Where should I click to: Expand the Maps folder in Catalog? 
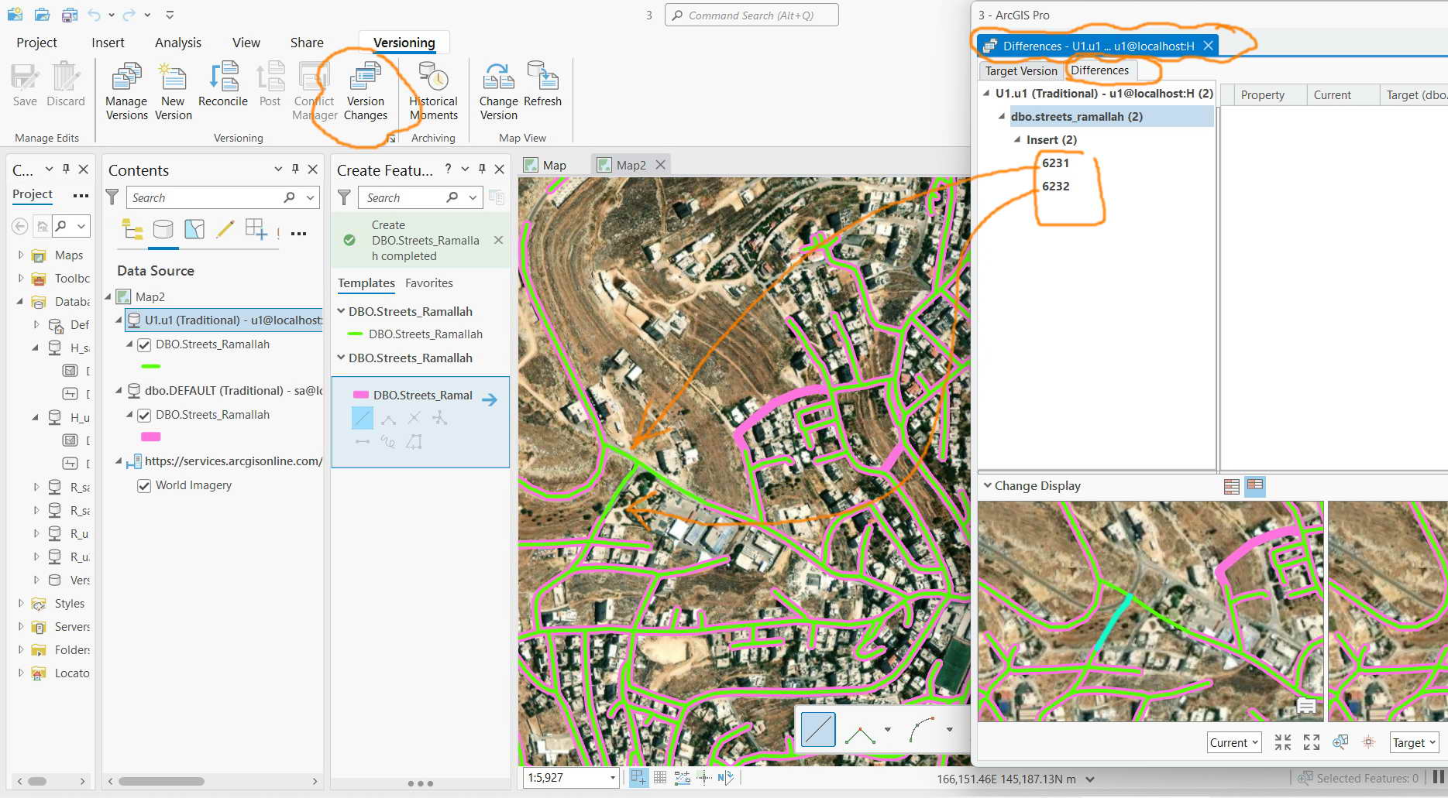pos(20,255)
